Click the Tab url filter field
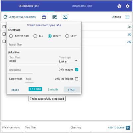The height and width of the screenshot is (133, 133). pyautogui.click(x=44, y=45)
